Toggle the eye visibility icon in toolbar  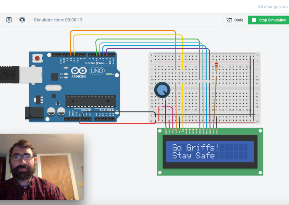tap(22, 20)
